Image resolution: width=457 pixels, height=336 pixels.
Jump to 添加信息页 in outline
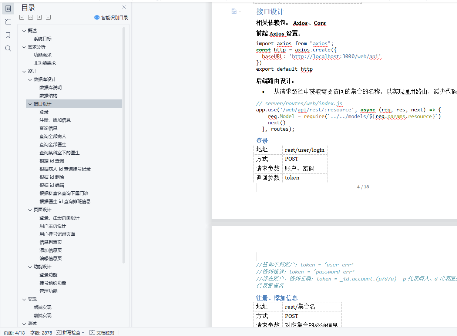(51, 251)
